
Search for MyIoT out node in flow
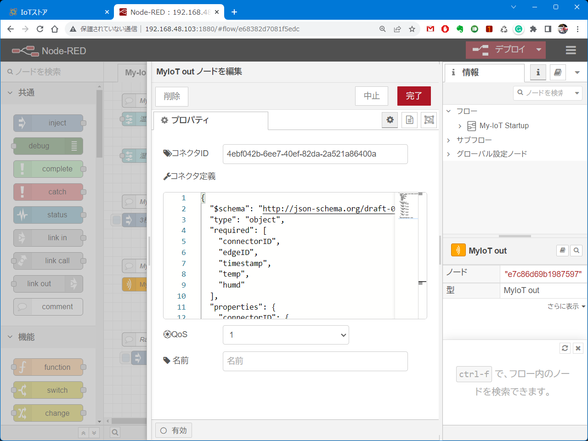coord(577,250)
